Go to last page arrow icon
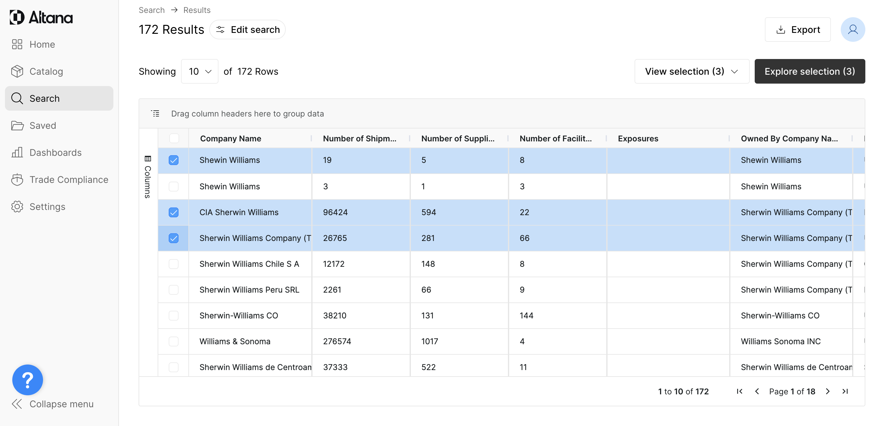The height and width of the screenshot is (426, 885). click(845, 391)
